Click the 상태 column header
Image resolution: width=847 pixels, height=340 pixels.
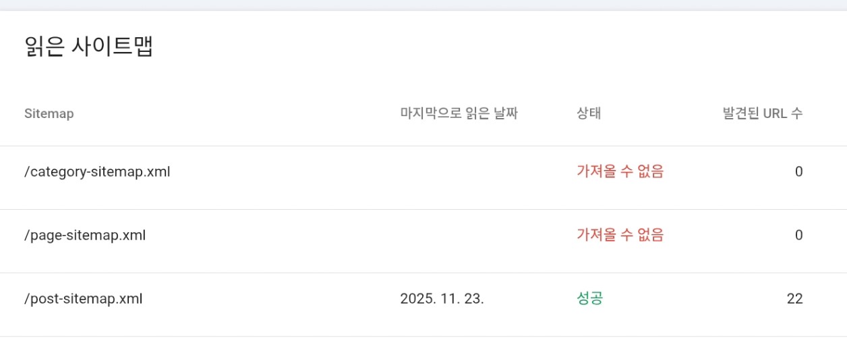click(x=589, y=113)
